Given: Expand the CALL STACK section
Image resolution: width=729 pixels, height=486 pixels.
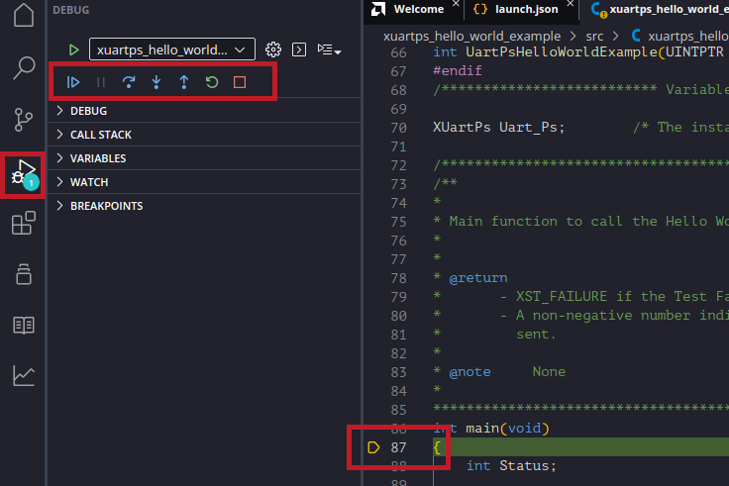Looking at the screenshot, I should (x=100, y=135).
